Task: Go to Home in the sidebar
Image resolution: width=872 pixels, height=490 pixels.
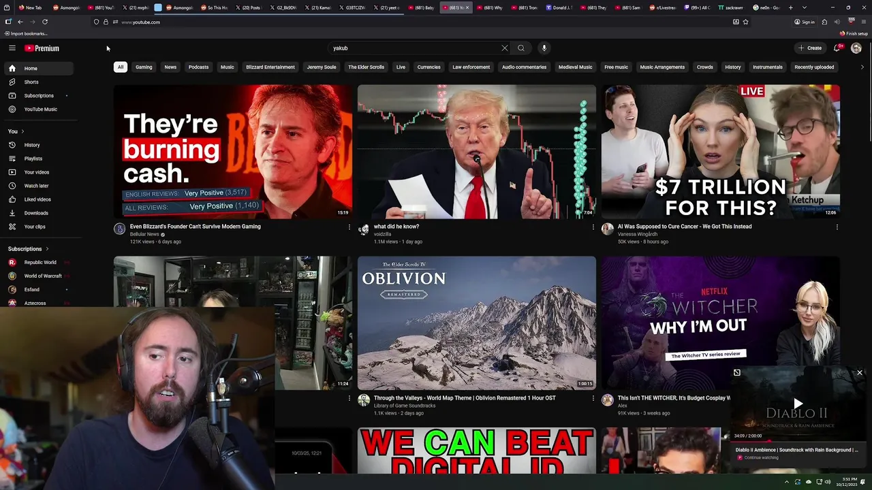Action: pyautogui.click(x=38, y=68)
